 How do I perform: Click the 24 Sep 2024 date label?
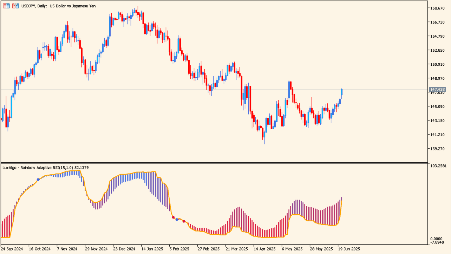coord(12,249)
